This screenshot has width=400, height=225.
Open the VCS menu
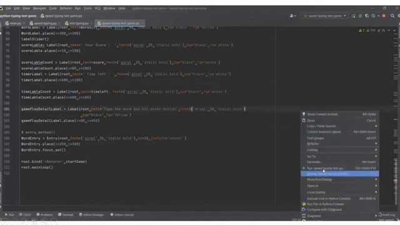pyautogui.click(x=97, y=8)
